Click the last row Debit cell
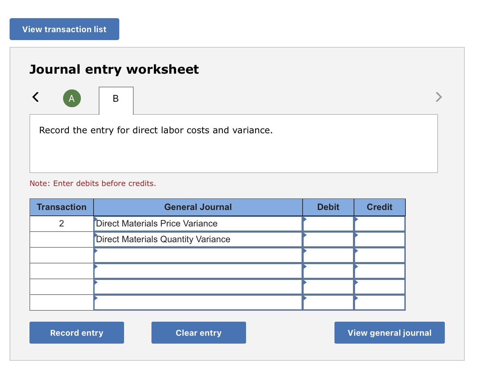This screenshot has width=500, height=383. pyautogui.click(x=328, y=302)
